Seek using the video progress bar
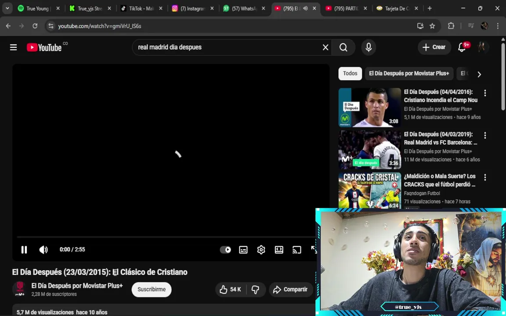506x316 pixels. 166,237
